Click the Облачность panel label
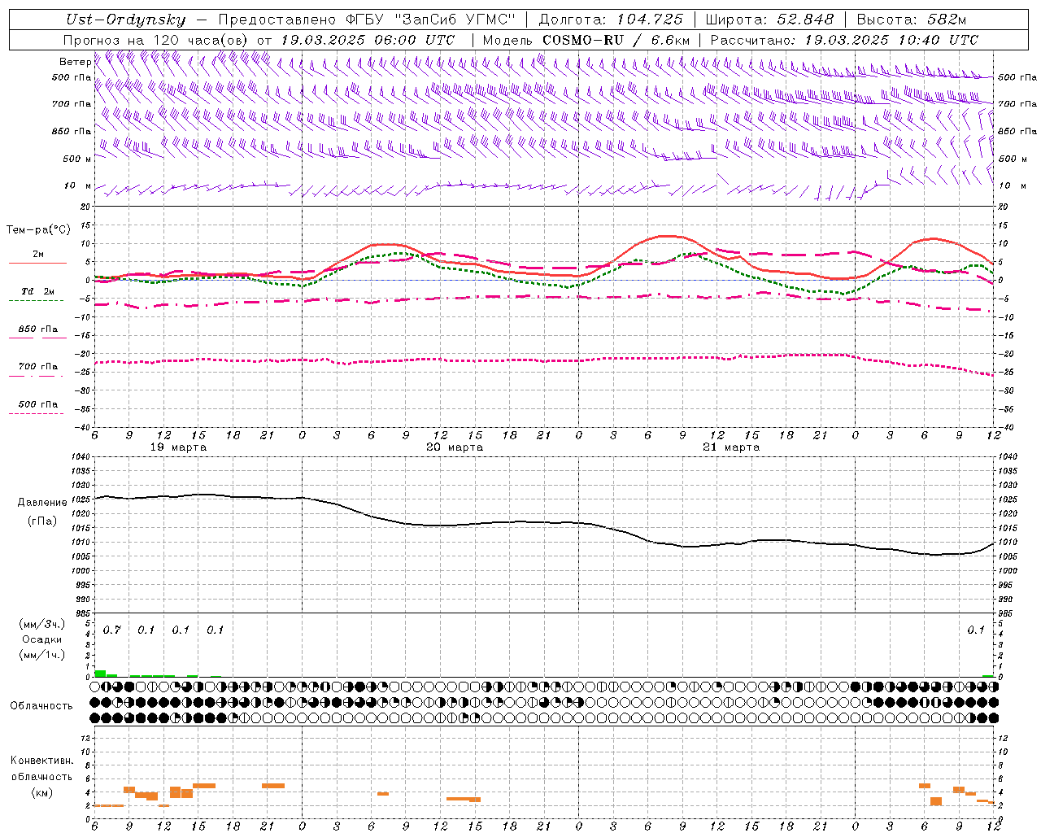 pos(41,705)
